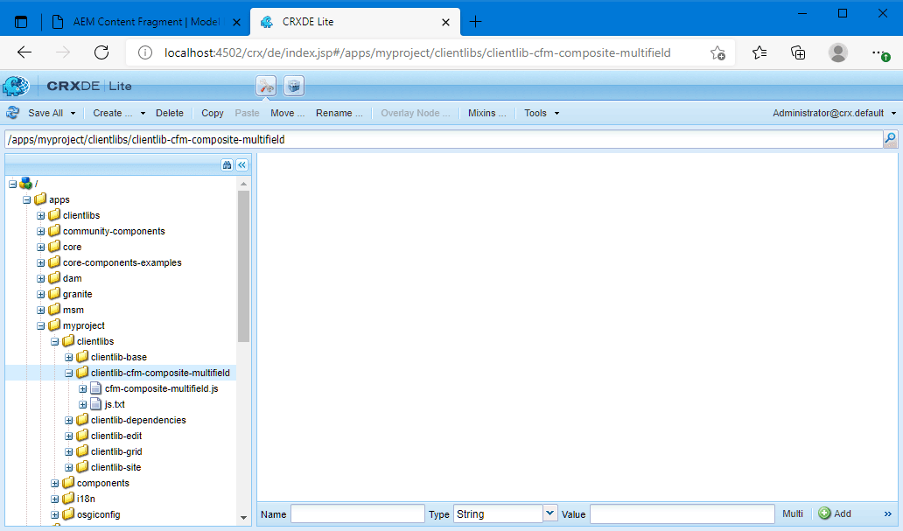This screenshot has width=903, height=531.
Task: Click the repository path input field
Action: coord(444,139)
